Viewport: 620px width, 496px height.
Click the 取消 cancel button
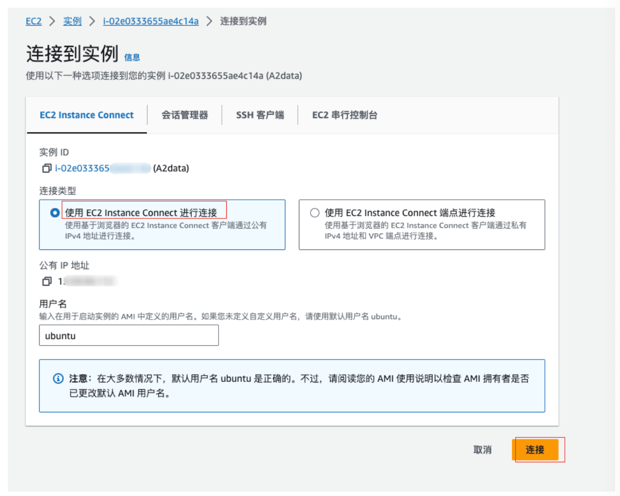(x=482, y=450)
